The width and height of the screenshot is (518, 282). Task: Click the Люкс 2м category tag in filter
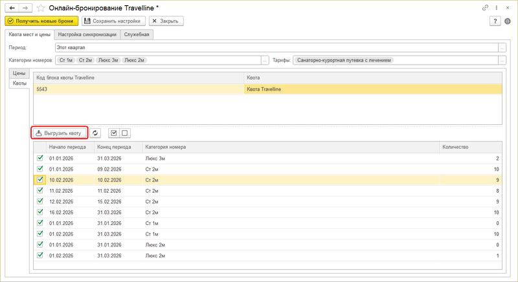click(135, 60)
